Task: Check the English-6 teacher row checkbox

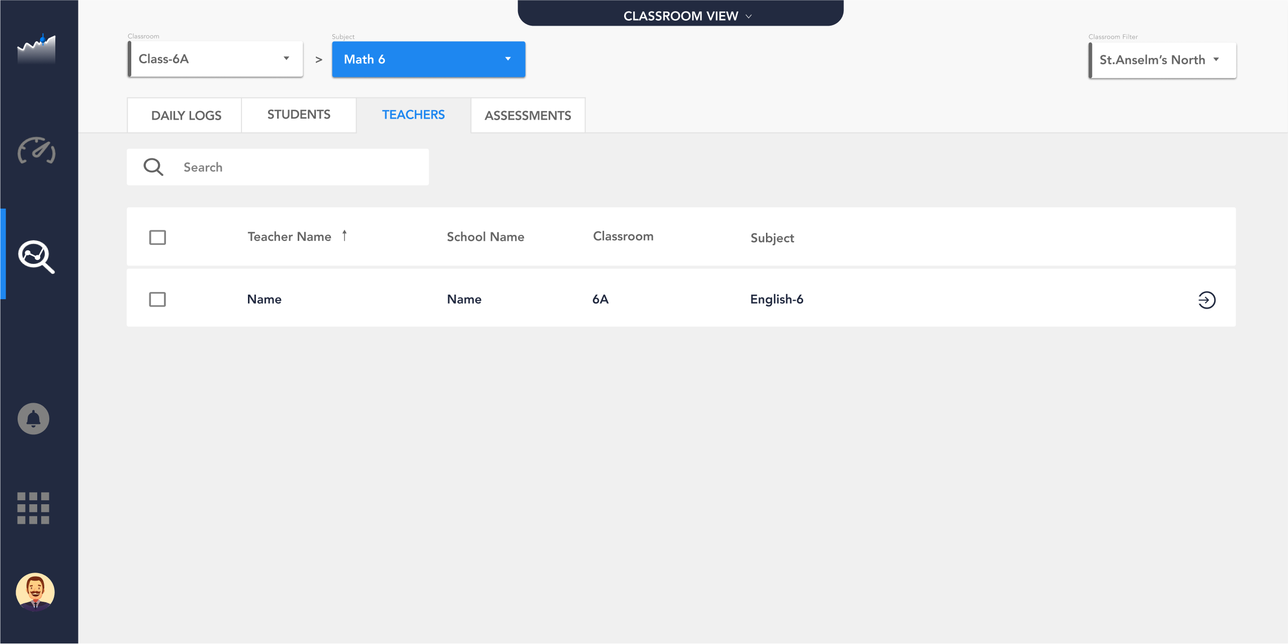Action: [x=157, y=300]
